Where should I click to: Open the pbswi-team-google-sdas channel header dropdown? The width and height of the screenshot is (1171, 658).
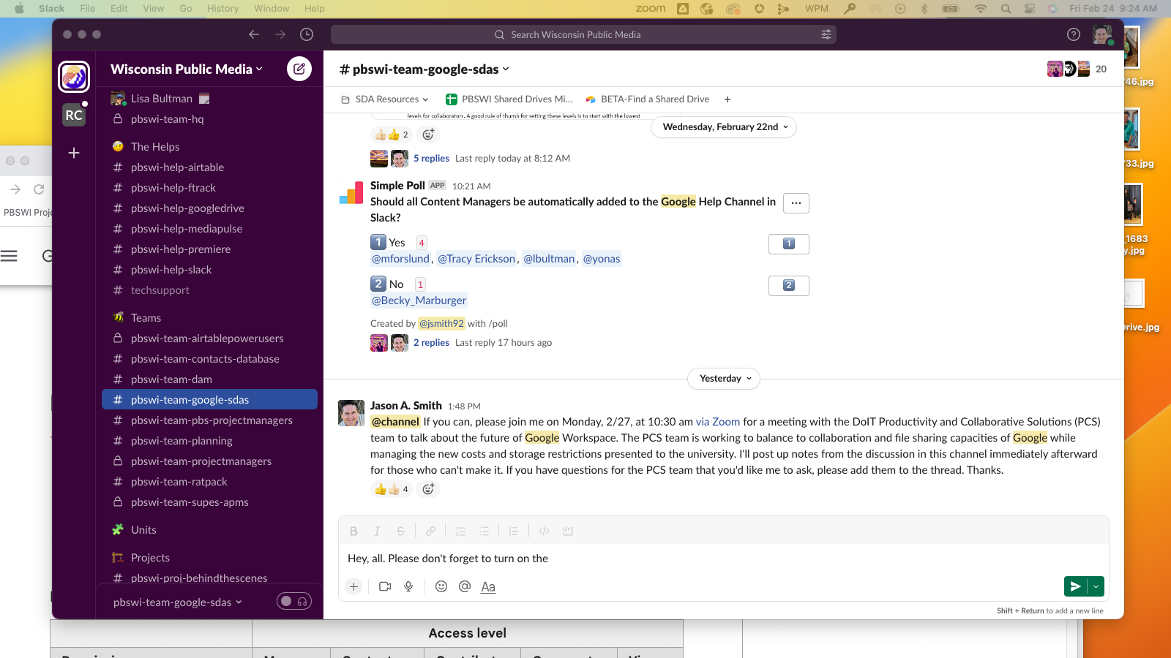point(424,69)
